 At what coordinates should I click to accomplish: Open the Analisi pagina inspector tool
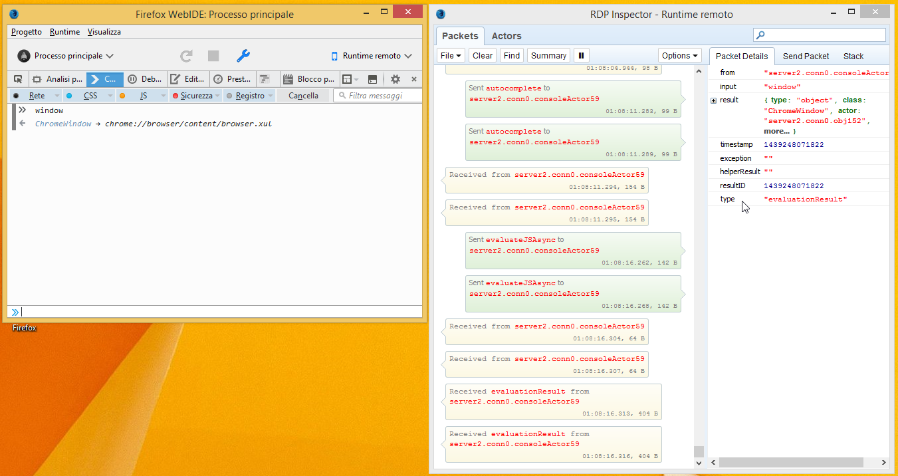pyautogui.click(x=56, y=79)
